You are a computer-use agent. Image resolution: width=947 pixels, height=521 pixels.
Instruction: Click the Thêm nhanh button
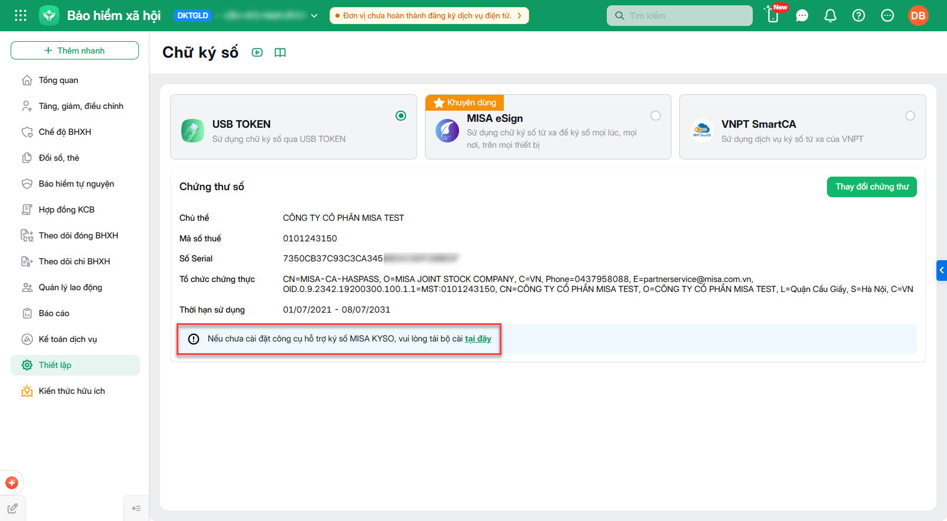point(75,51)
